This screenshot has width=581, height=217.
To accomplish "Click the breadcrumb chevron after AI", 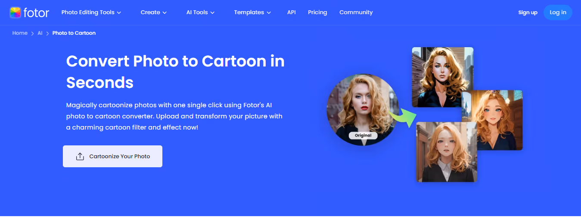I will tap(47, 33).
